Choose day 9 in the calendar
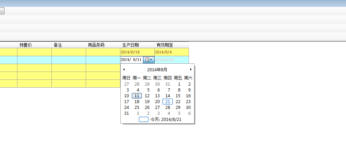This screenshot has width=346, height=162. (x=189, y=90)
